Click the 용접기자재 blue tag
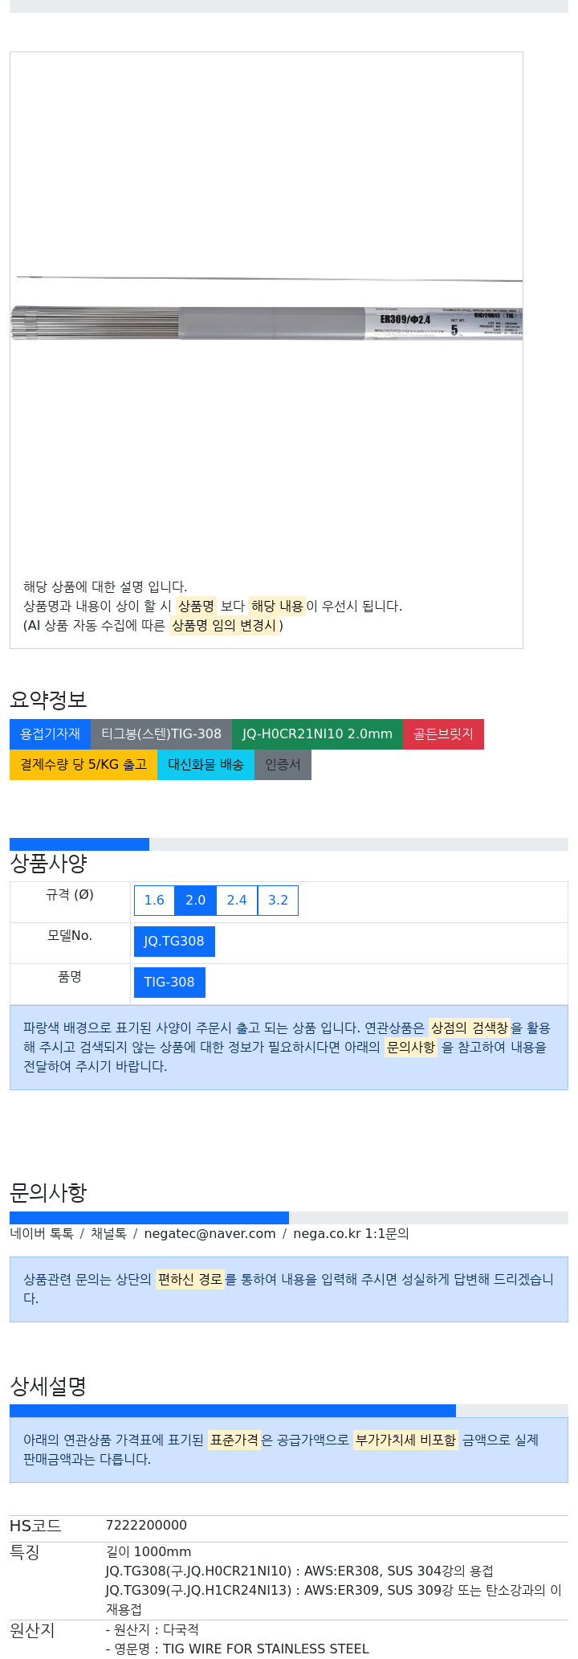578x1659 pixels. (50, 733)
